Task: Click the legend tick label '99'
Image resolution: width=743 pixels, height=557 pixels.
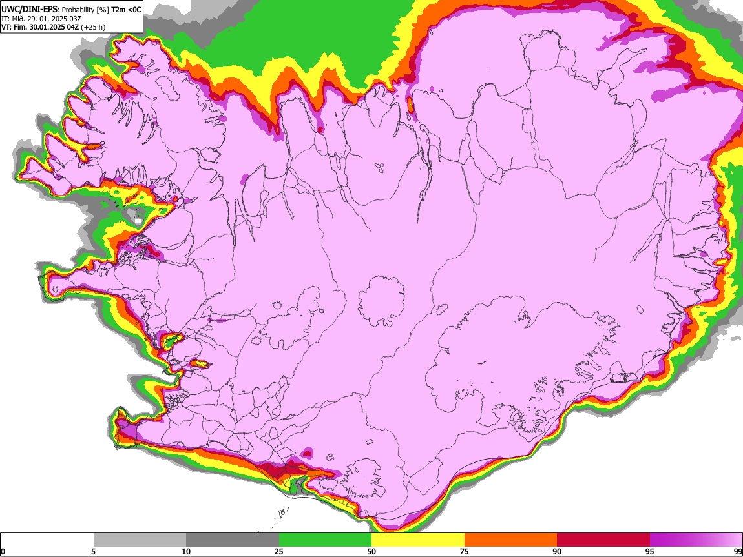Action: [737, 552]
